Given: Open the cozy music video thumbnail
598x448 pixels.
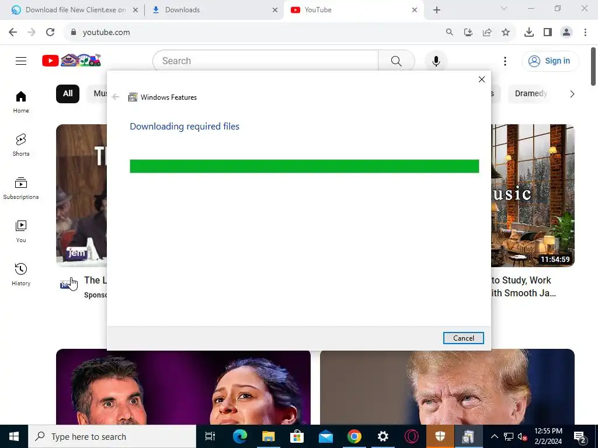Looking at the screenshot, I should [x=533, y=195].
